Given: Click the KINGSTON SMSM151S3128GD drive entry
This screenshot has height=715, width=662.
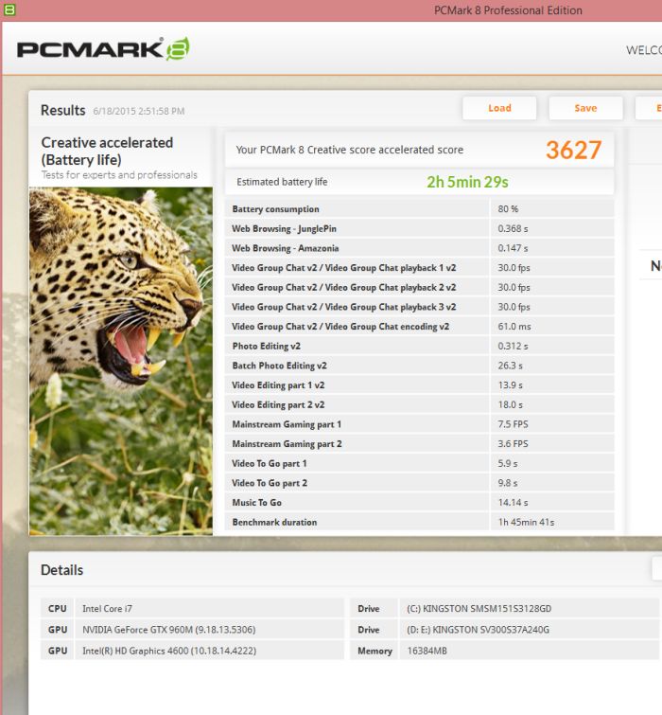Looking at the screenshot, I should 479,609.
